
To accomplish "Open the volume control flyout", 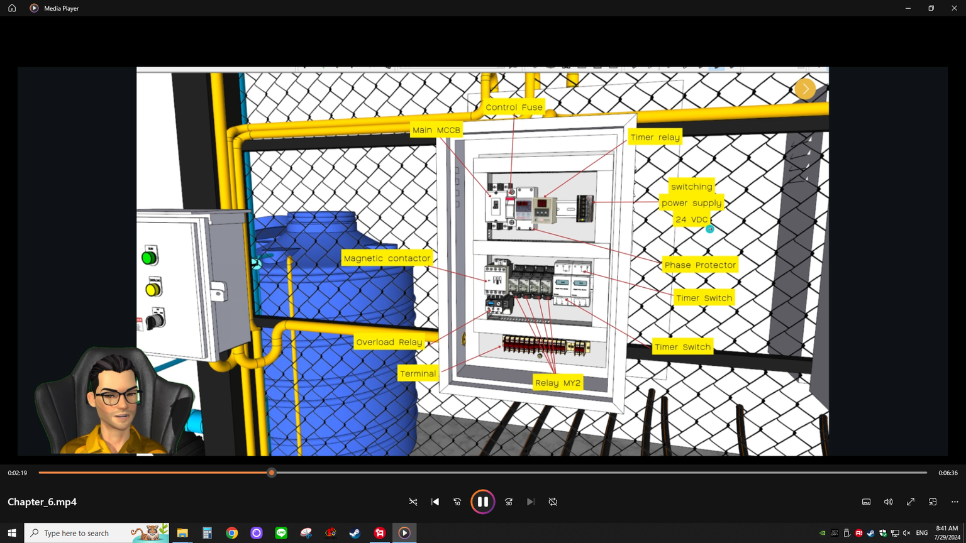I will click(x=888, y=502).
